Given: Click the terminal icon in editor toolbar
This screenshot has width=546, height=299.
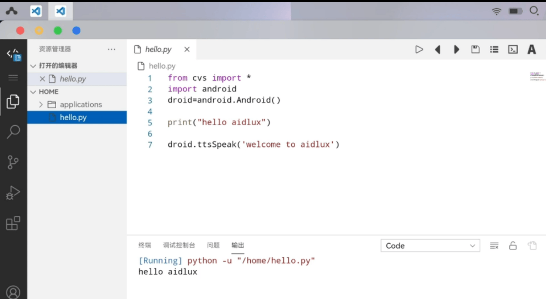Looking at the screenshot, I should (x=513, y=50).
